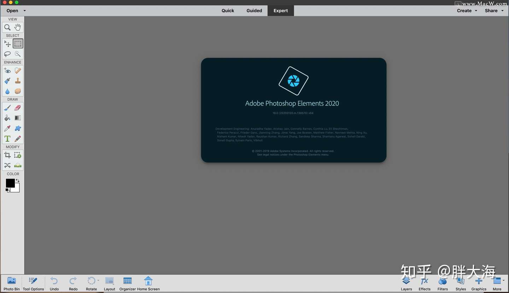The image size is (509, 293).
Task: Select the Custom Shape tool
Action: [18, 128]
